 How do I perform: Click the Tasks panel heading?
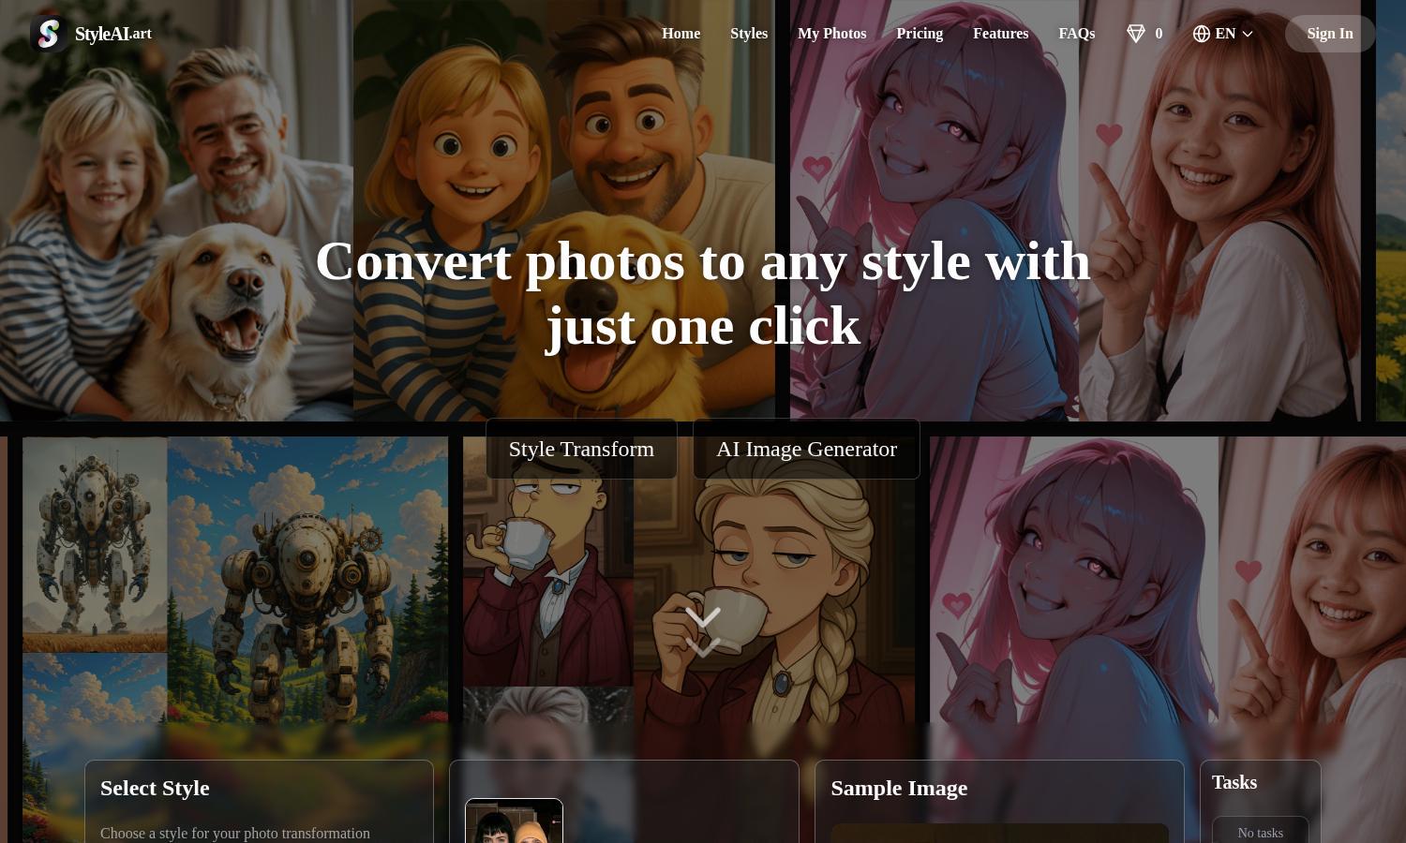(x=1234, y=782)
